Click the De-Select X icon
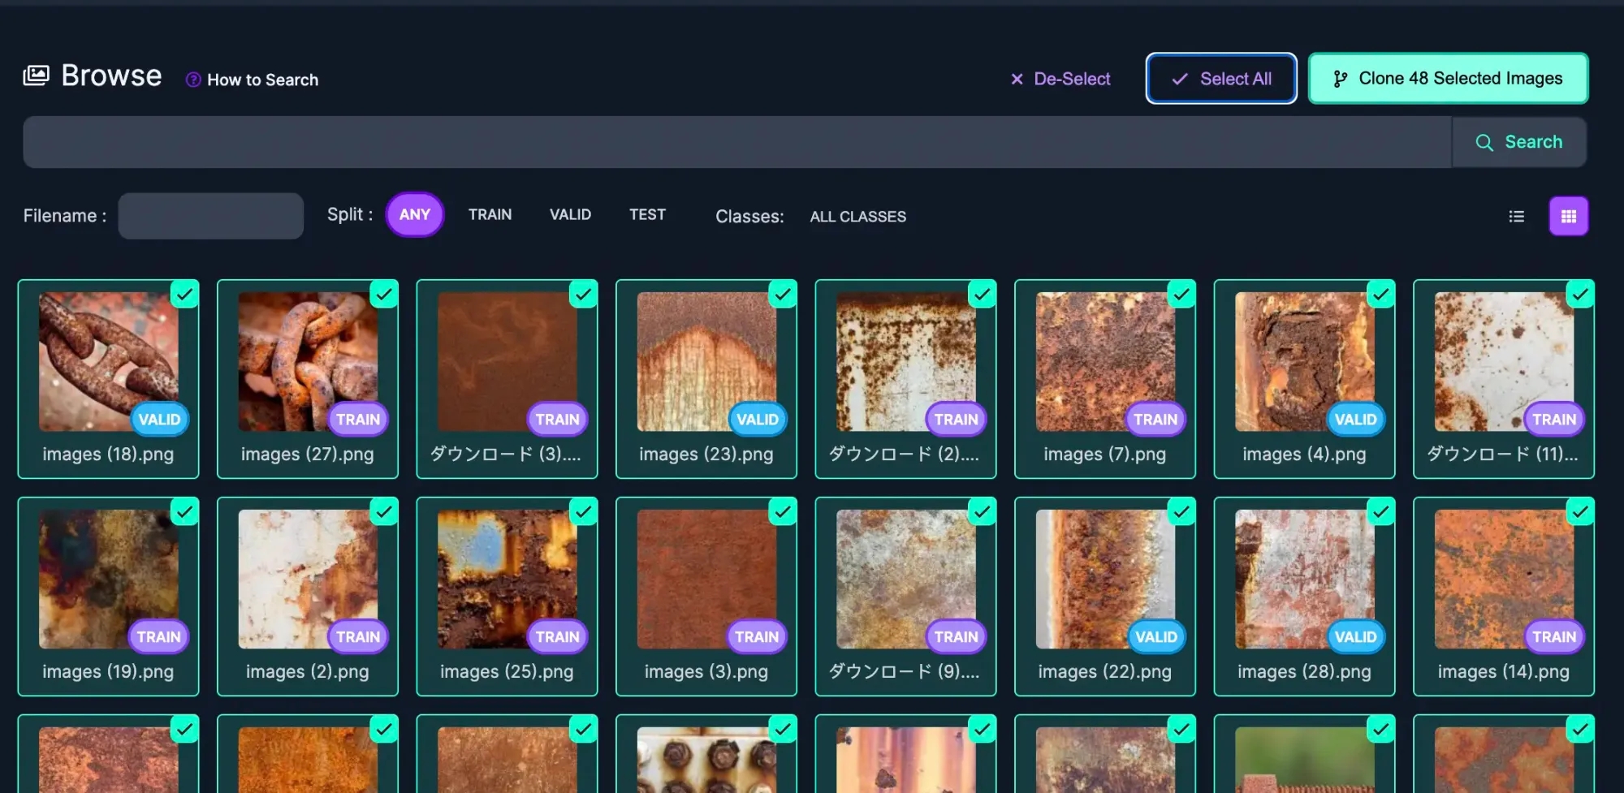1624x793 pixels. (x=1017, y=79)
